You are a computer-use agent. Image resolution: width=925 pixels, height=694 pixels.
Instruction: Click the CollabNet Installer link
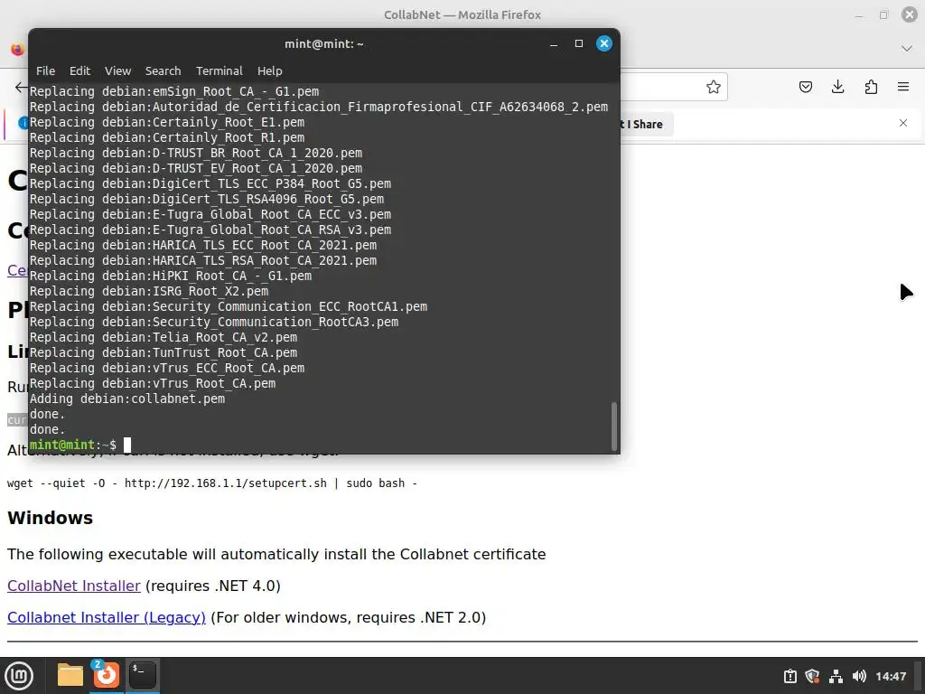74,586
